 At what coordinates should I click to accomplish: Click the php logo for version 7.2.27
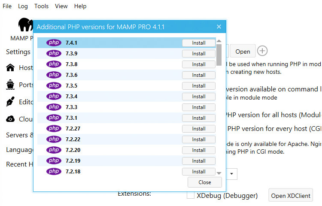point(54,128)
